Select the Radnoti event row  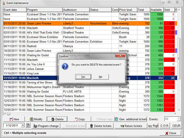coord(90,46)
